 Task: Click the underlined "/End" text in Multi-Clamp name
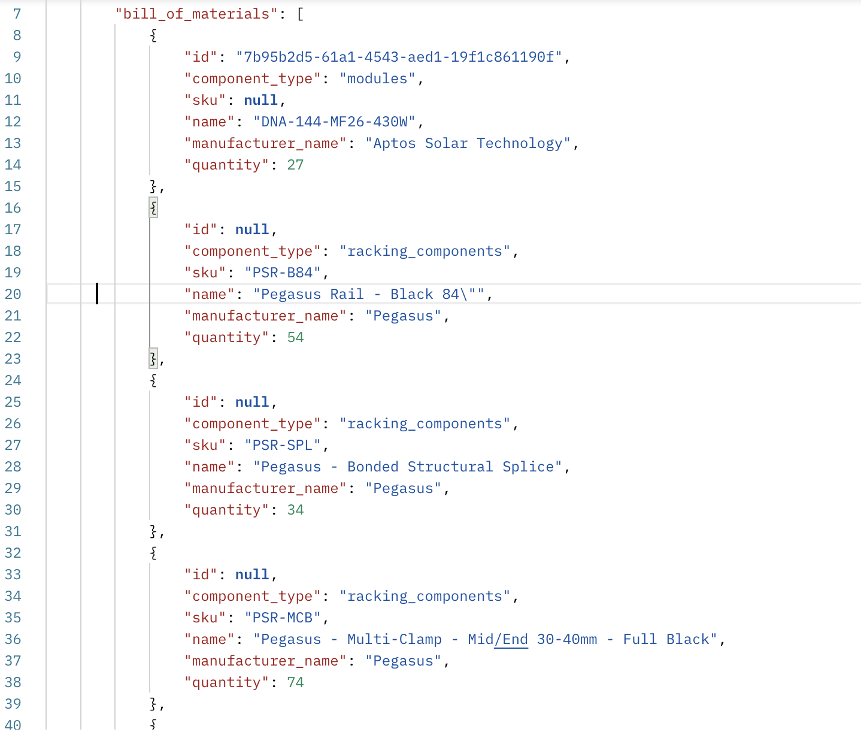click(511, 639)
